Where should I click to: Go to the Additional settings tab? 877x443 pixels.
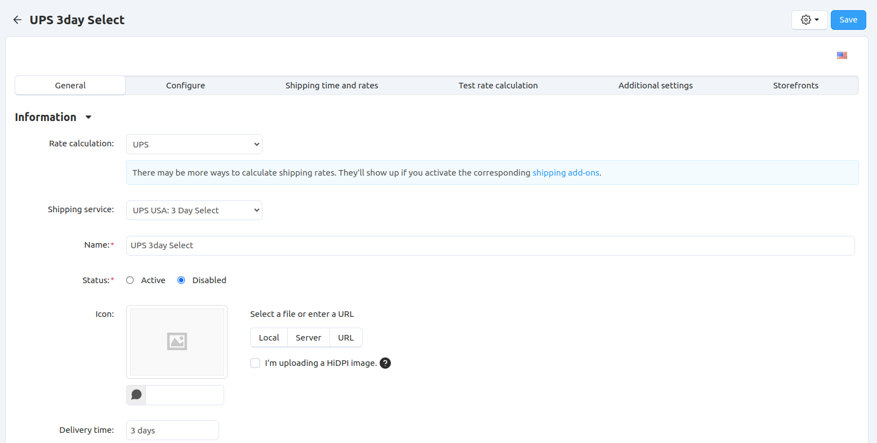click(656, 86)
